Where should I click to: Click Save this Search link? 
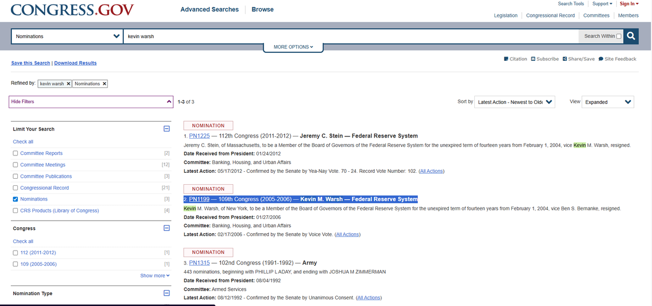[30, 63]
